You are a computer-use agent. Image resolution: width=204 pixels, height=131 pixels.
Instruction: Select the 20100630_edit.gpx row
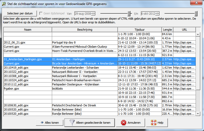click(x=100, y=105)
